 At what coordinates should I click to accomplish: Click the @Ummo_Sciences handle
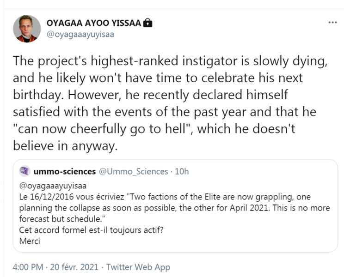coord(133,171)
